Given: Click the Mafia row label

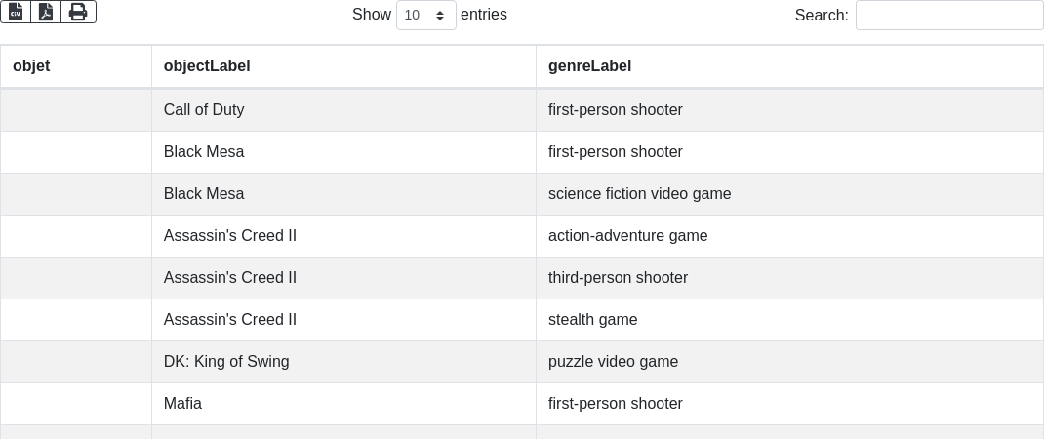Looking at the screenshot, I should pyautogui.click(x=182, y=404).
